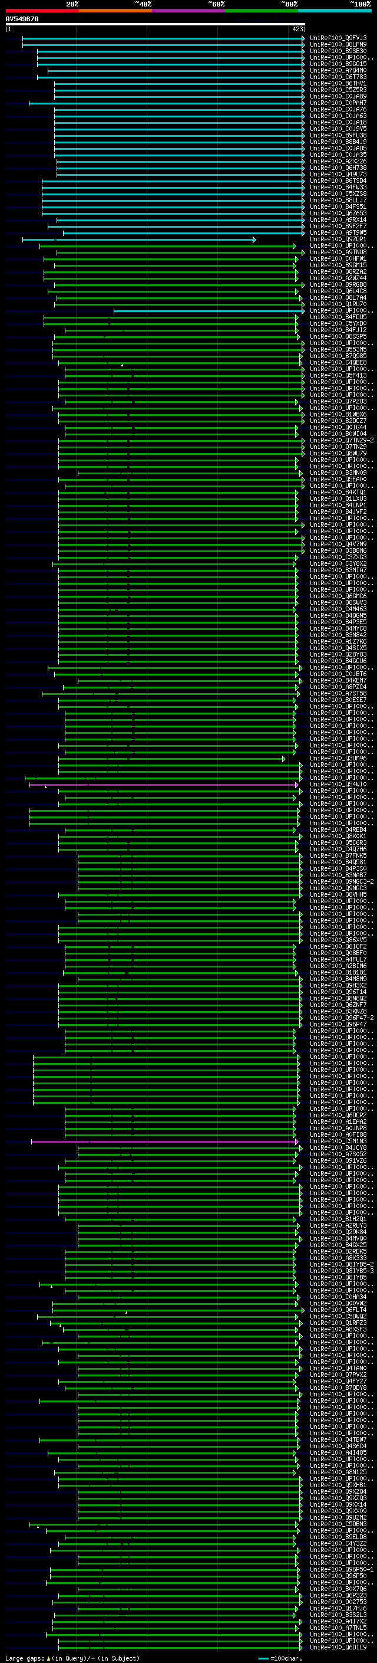Click the cyan ~100% identity legend segment
Screen dimensions: 377x1663
tap(335, 11)
